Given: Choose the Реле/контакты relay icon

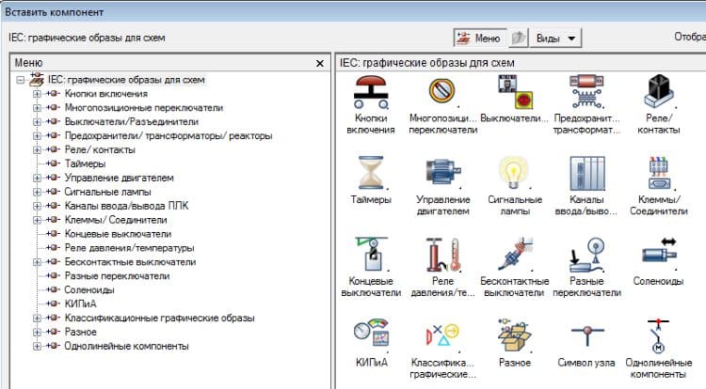Looking at the screenshot, I should click(x=659, y=92).
